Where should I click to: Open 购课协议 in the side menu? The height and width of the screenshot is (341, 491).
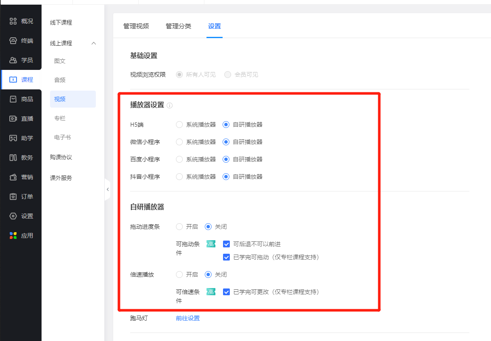tap(61, 157)
